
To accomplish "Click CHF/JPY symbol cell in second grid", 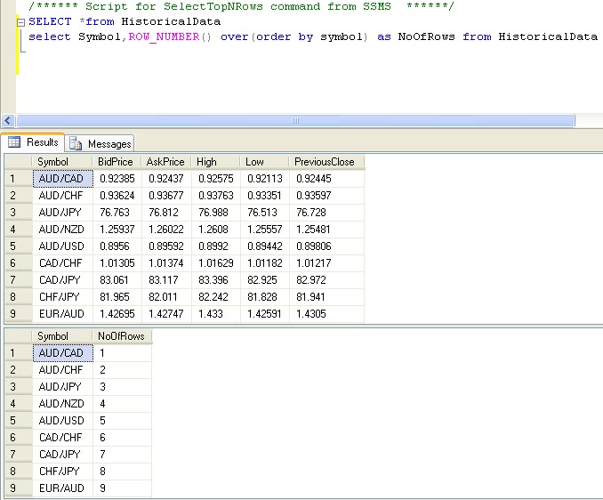I will pos(62,472).
